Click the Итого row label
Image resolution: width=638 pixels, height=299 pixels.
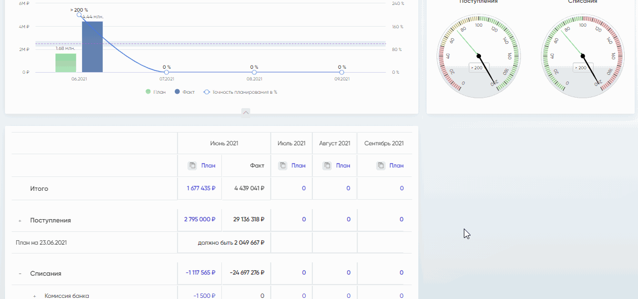coord(39,189)
